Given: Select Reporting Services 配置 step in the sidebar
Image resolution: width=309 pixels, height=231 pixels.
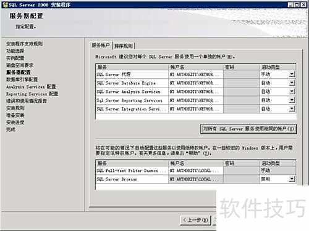Looking at the screenshot, I should [32, 94].
